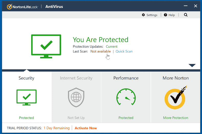Click "You Are Protected" heading
202x134 pixels.
point(100,39)
